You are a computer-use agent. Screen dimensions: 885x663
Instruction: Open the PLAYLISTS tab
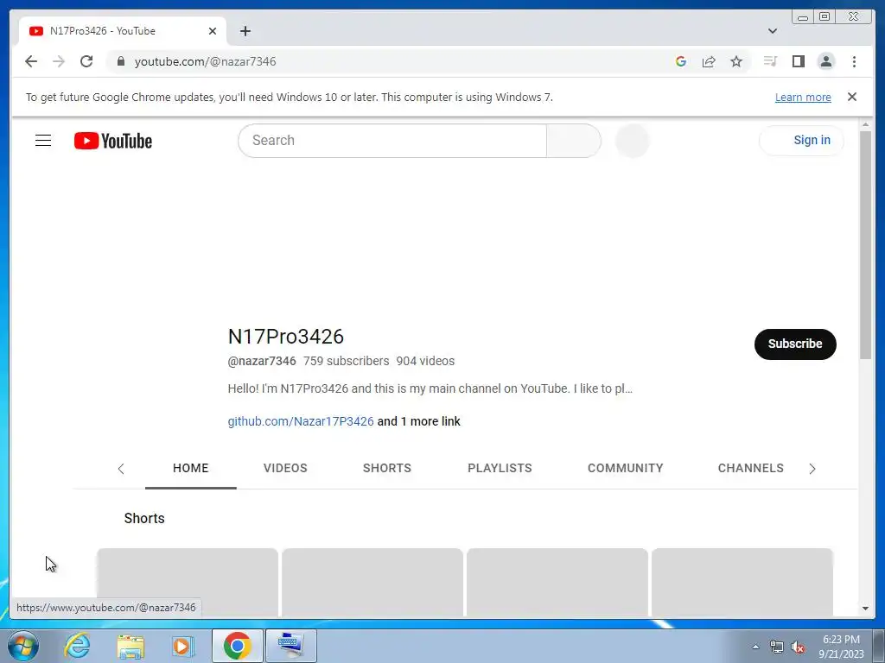(500, 468)
